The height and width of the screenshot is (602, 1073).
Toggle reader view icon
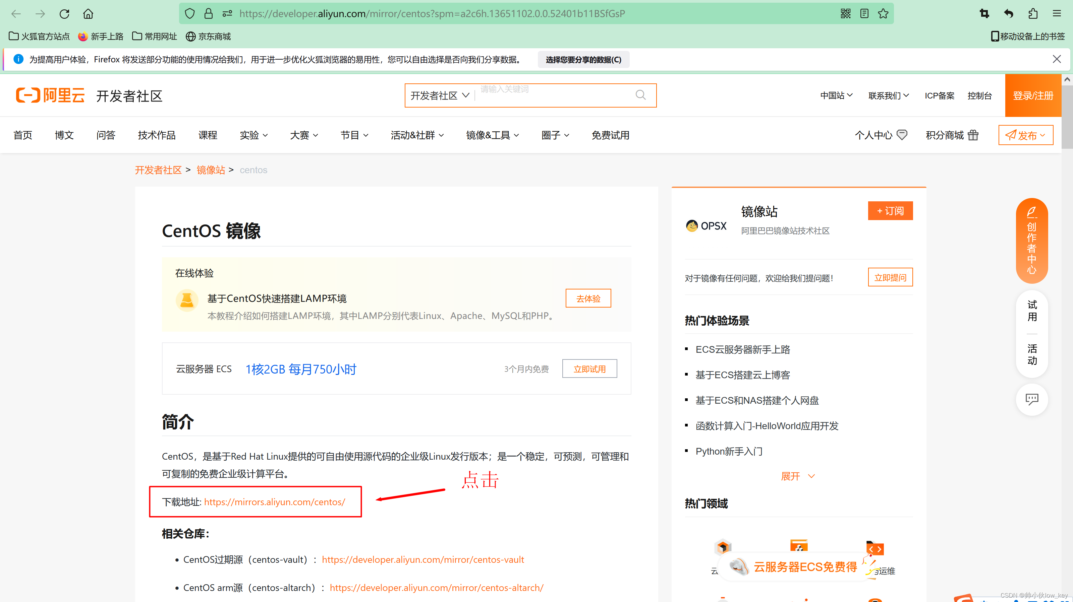click(x=864, y=14)
